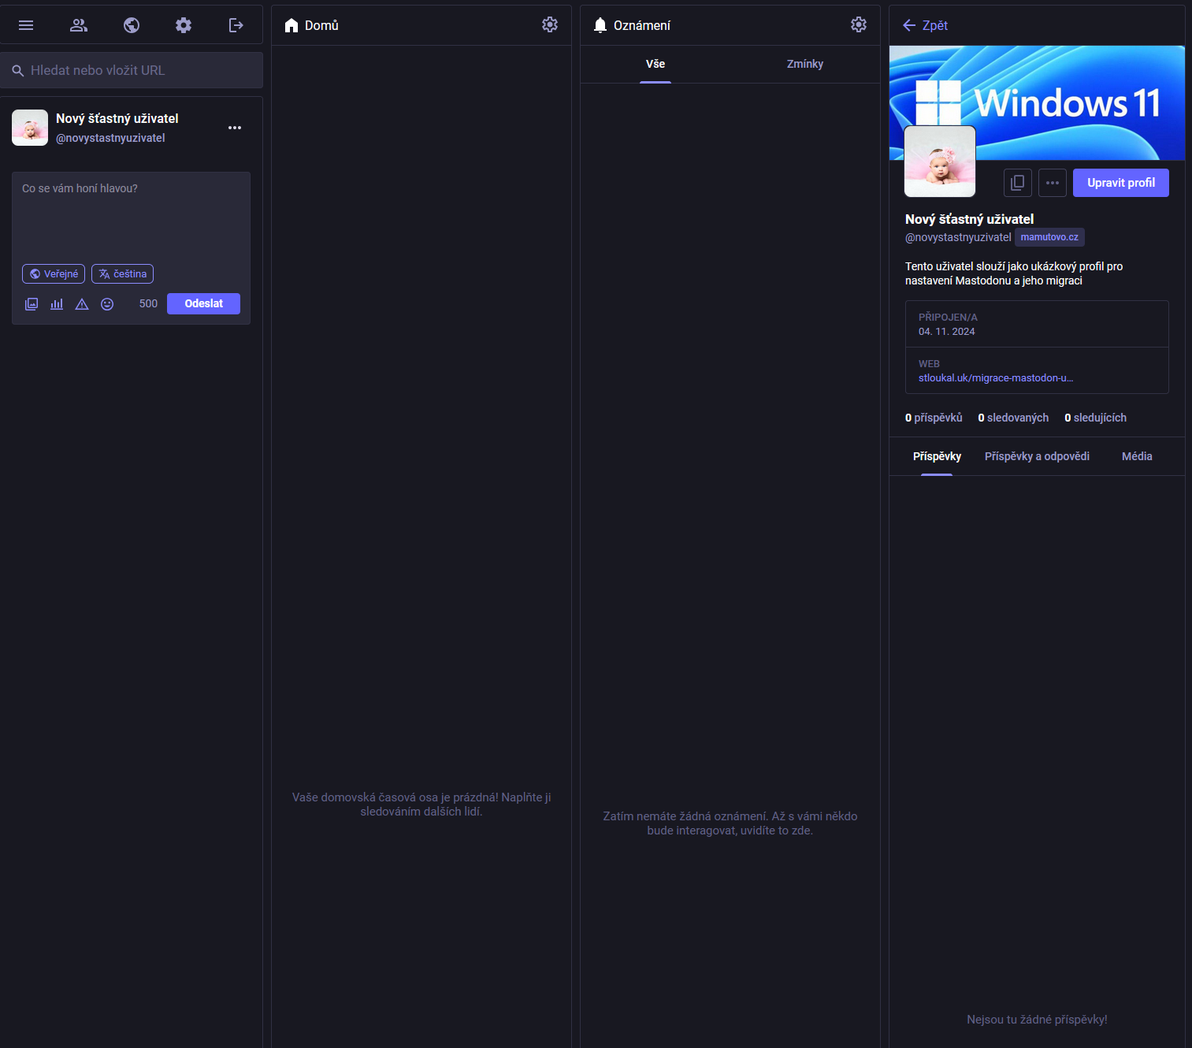The image size is (1192, 1048).
Task: Attach media using the image icon
Action: 32,304
